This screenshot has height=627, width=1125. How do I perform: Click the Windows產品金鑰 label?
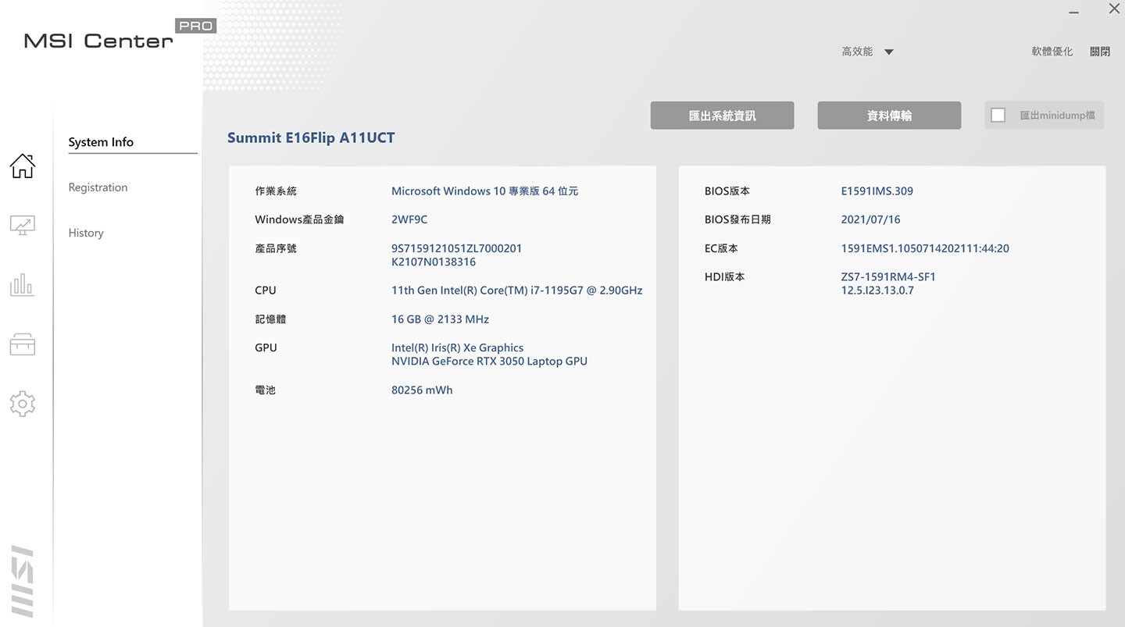[299, 219]
